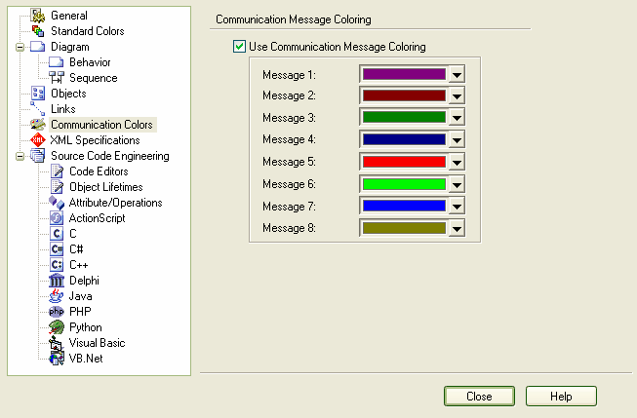Click the ActionScript icon
This screenshot has width=637, height=418.
coord(57,218)
